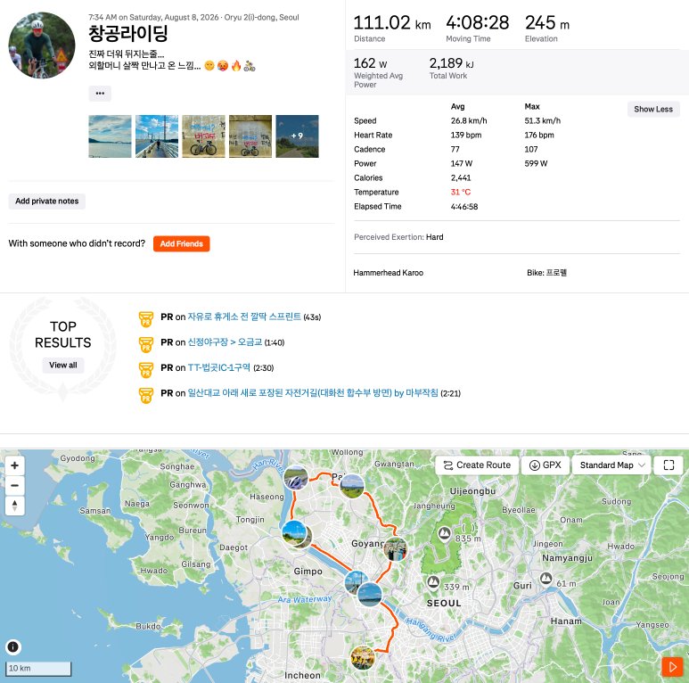Click PR trophy icon for 자유로 휴게소 segment
This screenshot has height=683, width=689.
pos(146,318)
